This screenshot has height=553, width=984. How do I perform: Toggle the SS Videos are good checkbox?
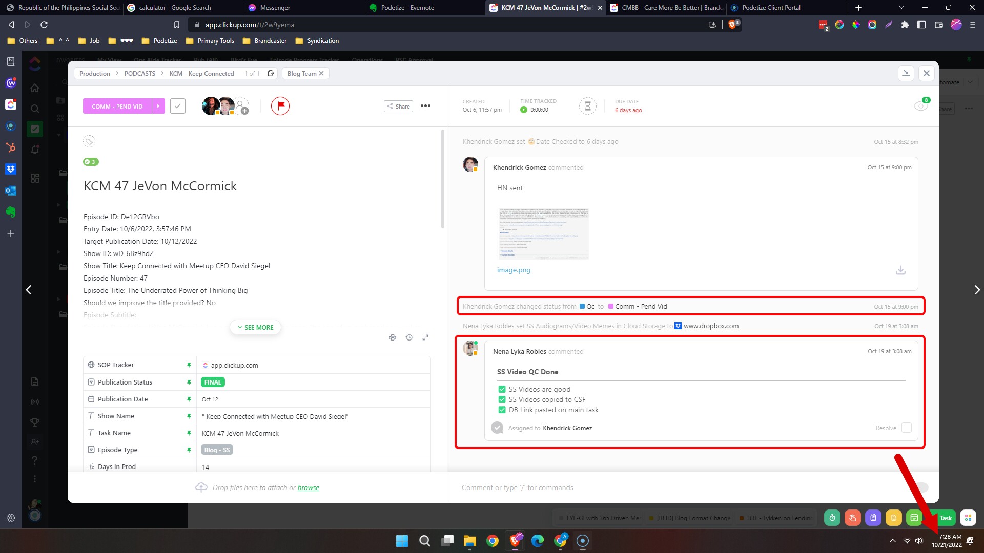click(x=502, y=389)
